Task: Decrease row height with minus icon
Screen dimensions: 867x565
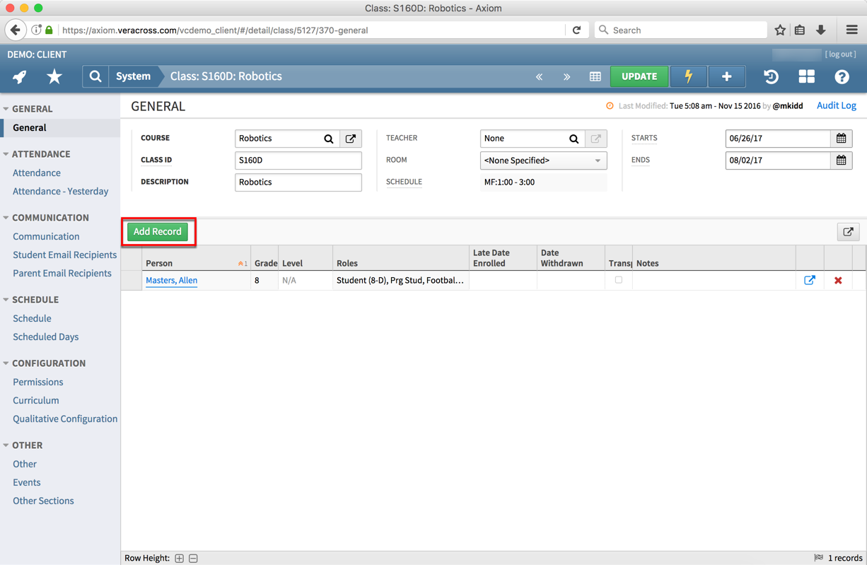Action: [x=193, y=559]
